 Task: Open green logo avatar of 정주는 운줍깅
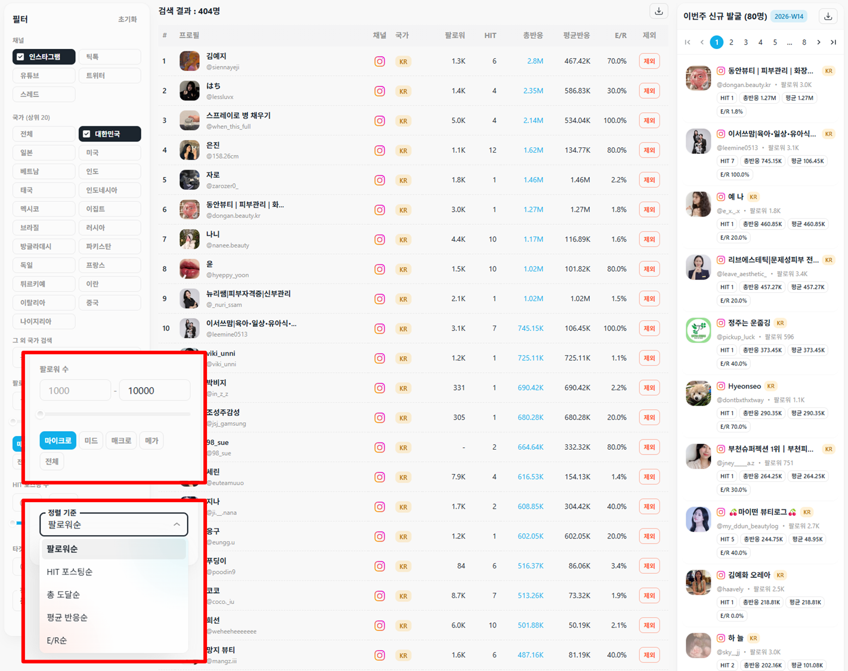tap(698, 330)
